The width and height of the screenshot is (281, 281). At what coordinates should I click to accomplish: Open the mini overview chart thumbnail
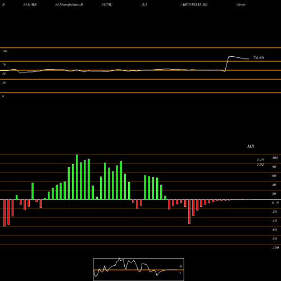click(x=139, y=269)
